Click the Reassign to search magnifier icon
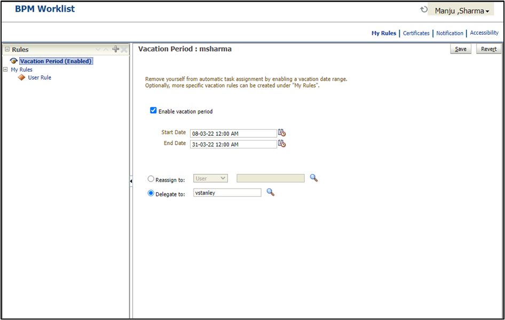Viewport: 505px width, 320px height. [x=314, y=178]
